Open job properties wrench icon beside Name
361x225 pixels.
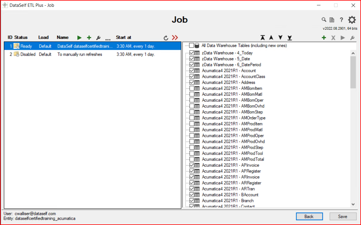point(99,38)
